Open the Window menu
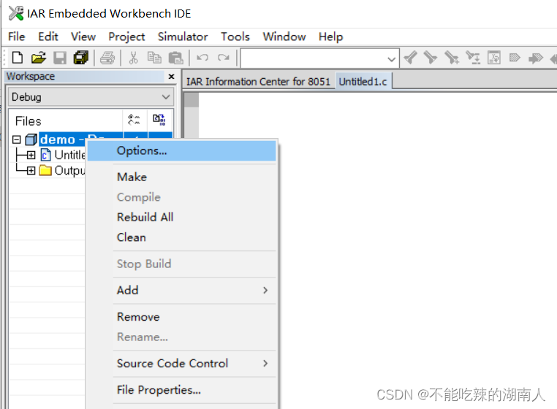 click(284, 37)
